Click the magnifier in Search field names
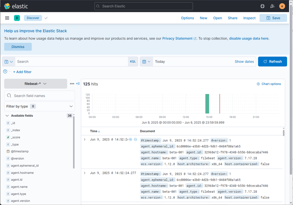The image size is (293, 205). (x=9, y=96)
